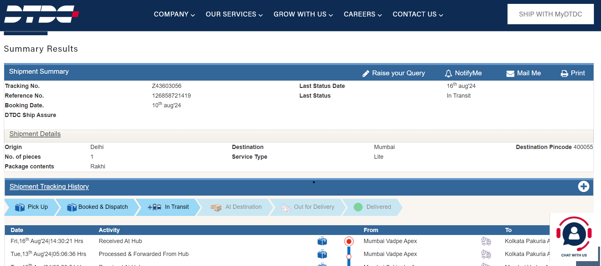Screen dimensions: 601x266
Task: Open the CAREERS dropdown menu
Action: pos(363,14)
